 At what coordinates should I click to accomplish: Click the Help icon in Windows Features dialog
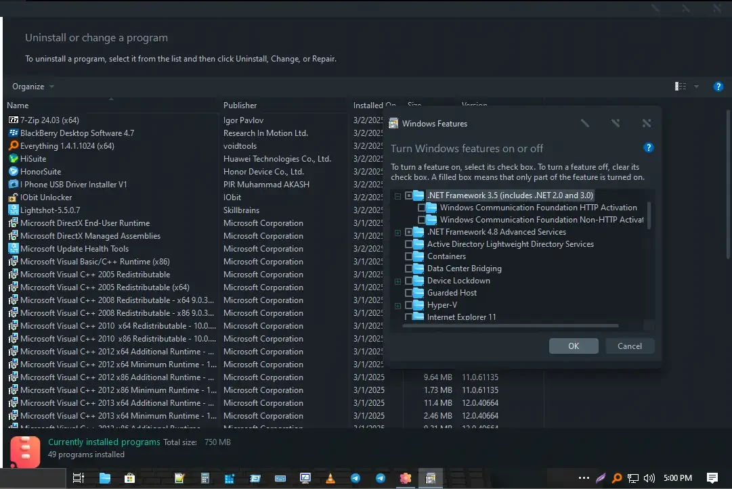(x=648, y=147)
